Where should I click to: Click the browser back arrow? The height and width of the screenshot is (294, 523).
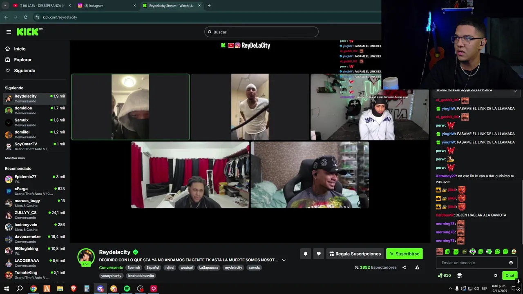coord(6,17)
